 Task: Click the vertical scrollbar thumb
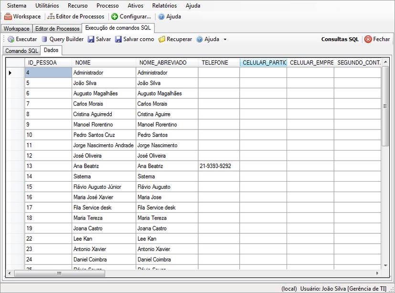point(385,106)
